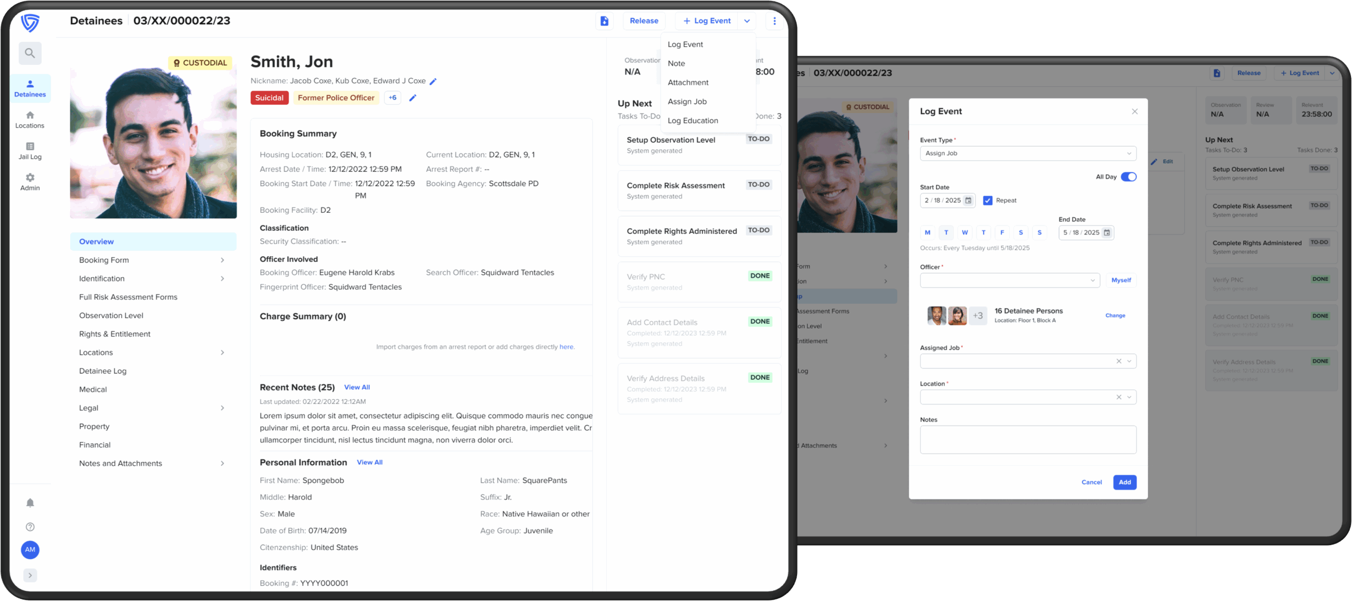Click the document icon beside Release button
1352x601 pixels.
coord(605,21)
